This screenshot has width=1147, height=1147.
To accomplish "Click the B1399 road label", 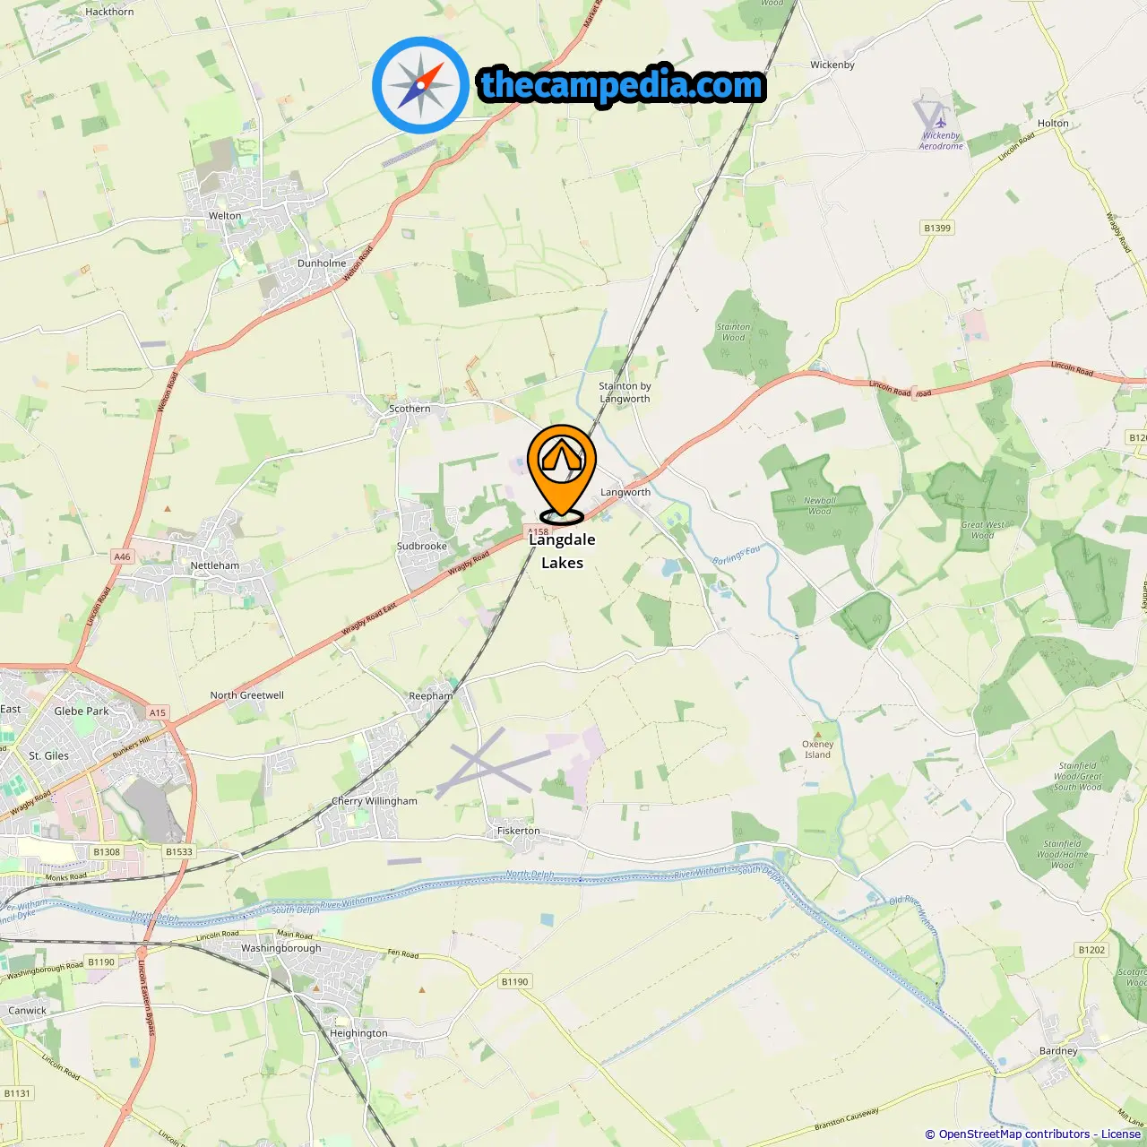I will [937, 228].
